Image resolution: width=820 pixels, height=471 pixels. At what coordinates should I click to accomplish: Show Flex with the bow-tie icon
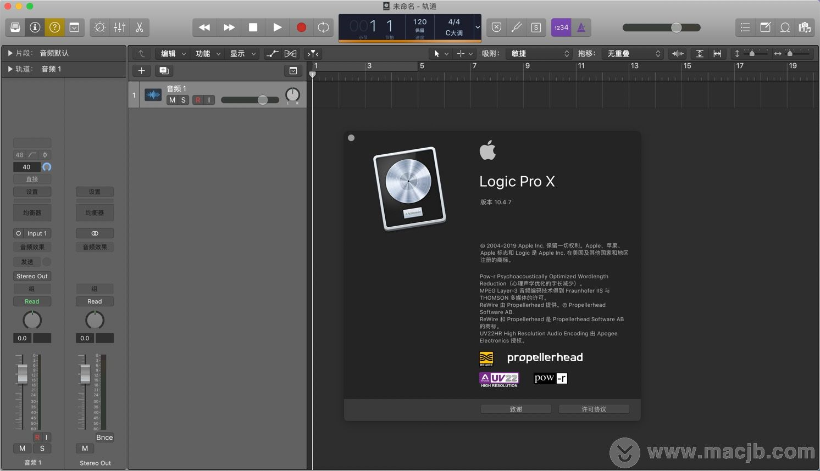tap(290, 53)
